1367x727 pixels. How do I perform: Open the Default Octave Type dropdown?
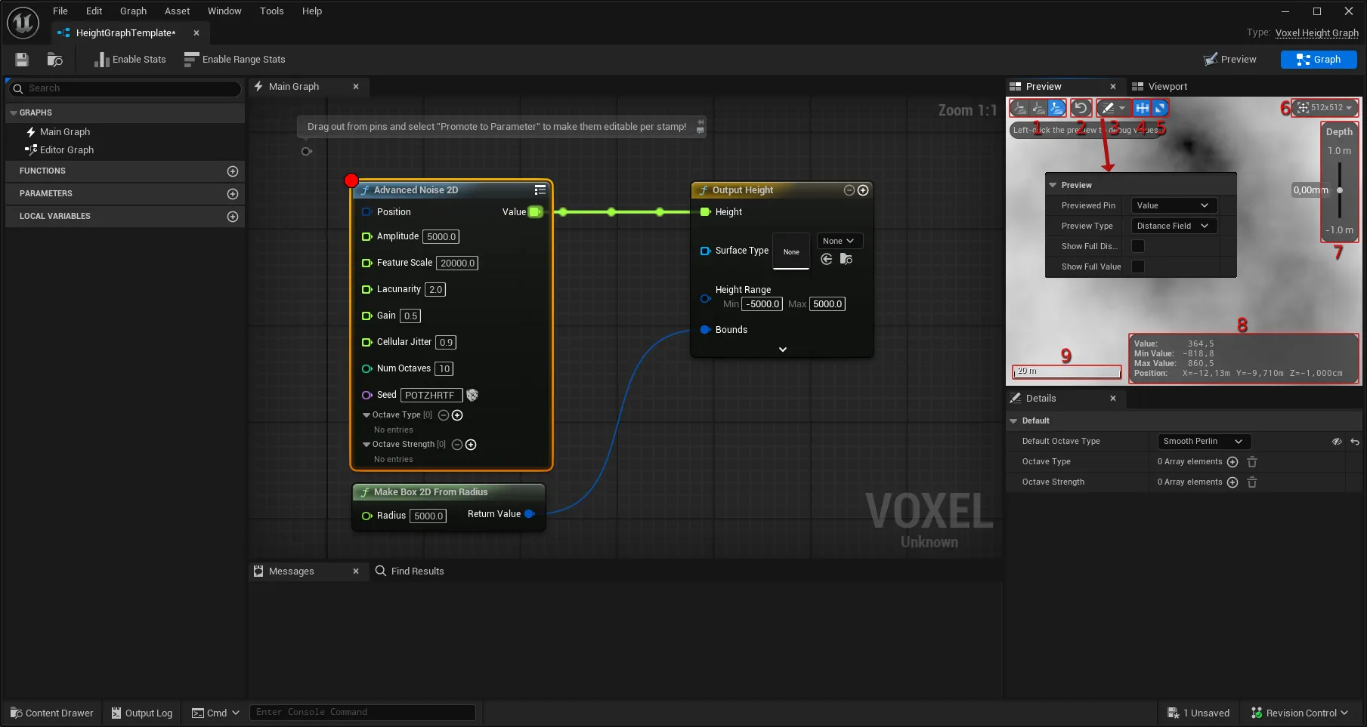[1203, 442]
